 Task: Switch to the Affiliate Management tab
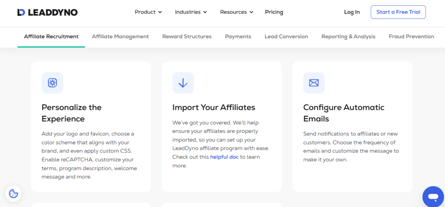tap(120, 36)
